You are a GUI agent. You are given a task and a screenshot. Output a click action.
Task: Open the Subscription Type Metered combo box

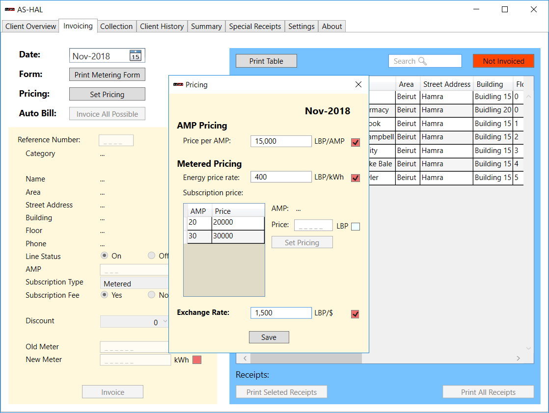(x=135, y=283)
